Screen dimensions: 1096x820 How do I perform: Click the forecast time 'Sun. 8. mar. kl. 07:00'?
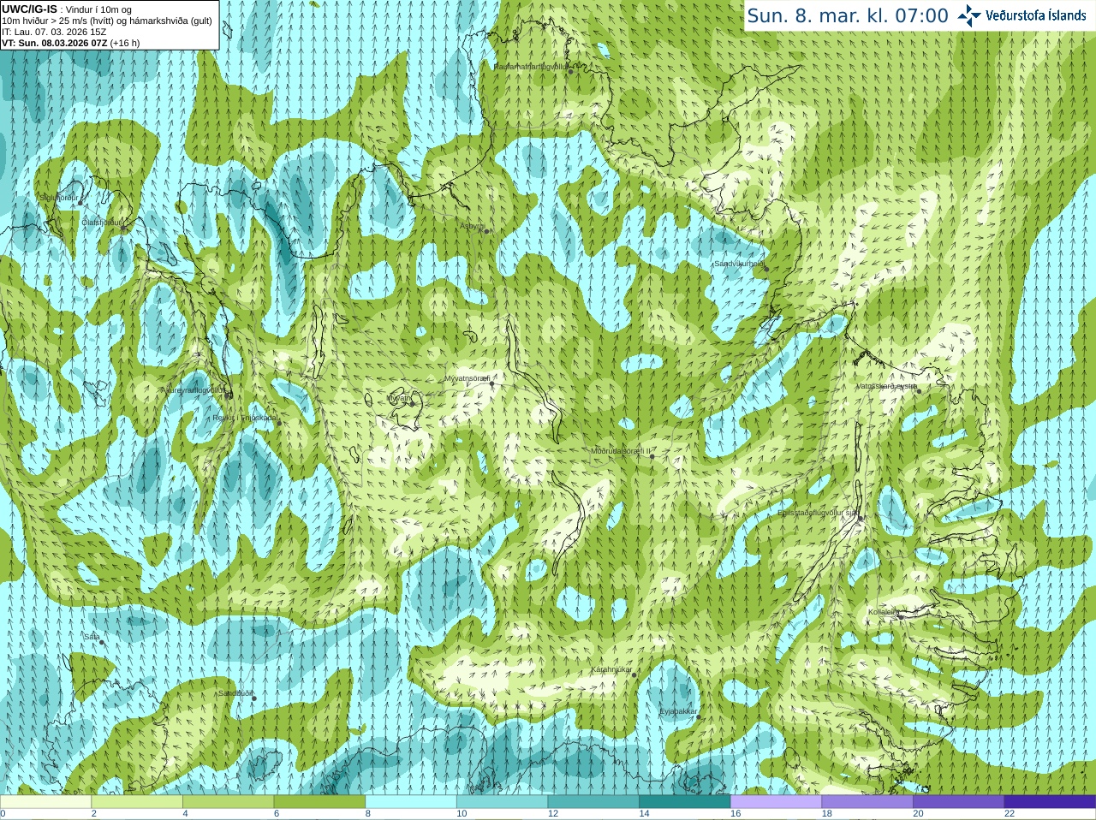848,15
